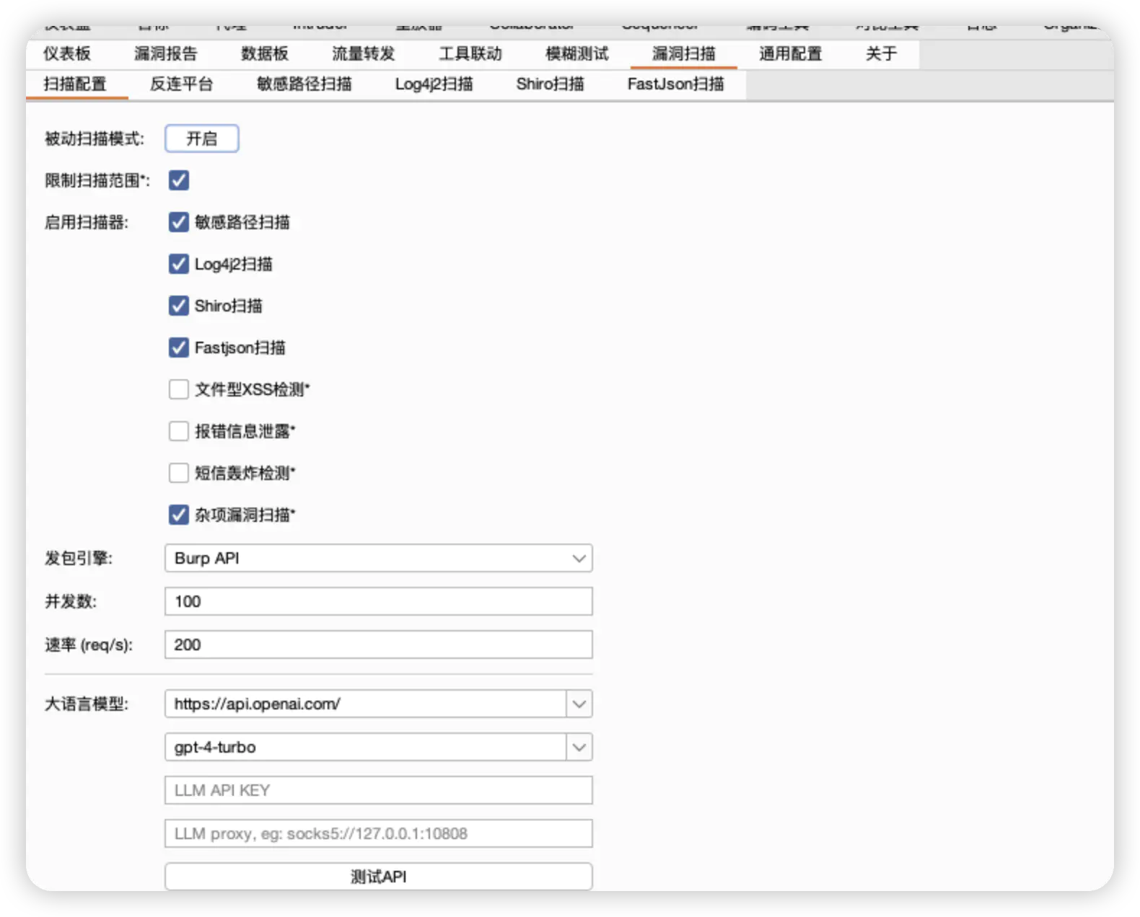The width and height of the screenshot is (1140, 917).
Task: Click the LLM API KEY input field
Action: (x=378, y=790)
